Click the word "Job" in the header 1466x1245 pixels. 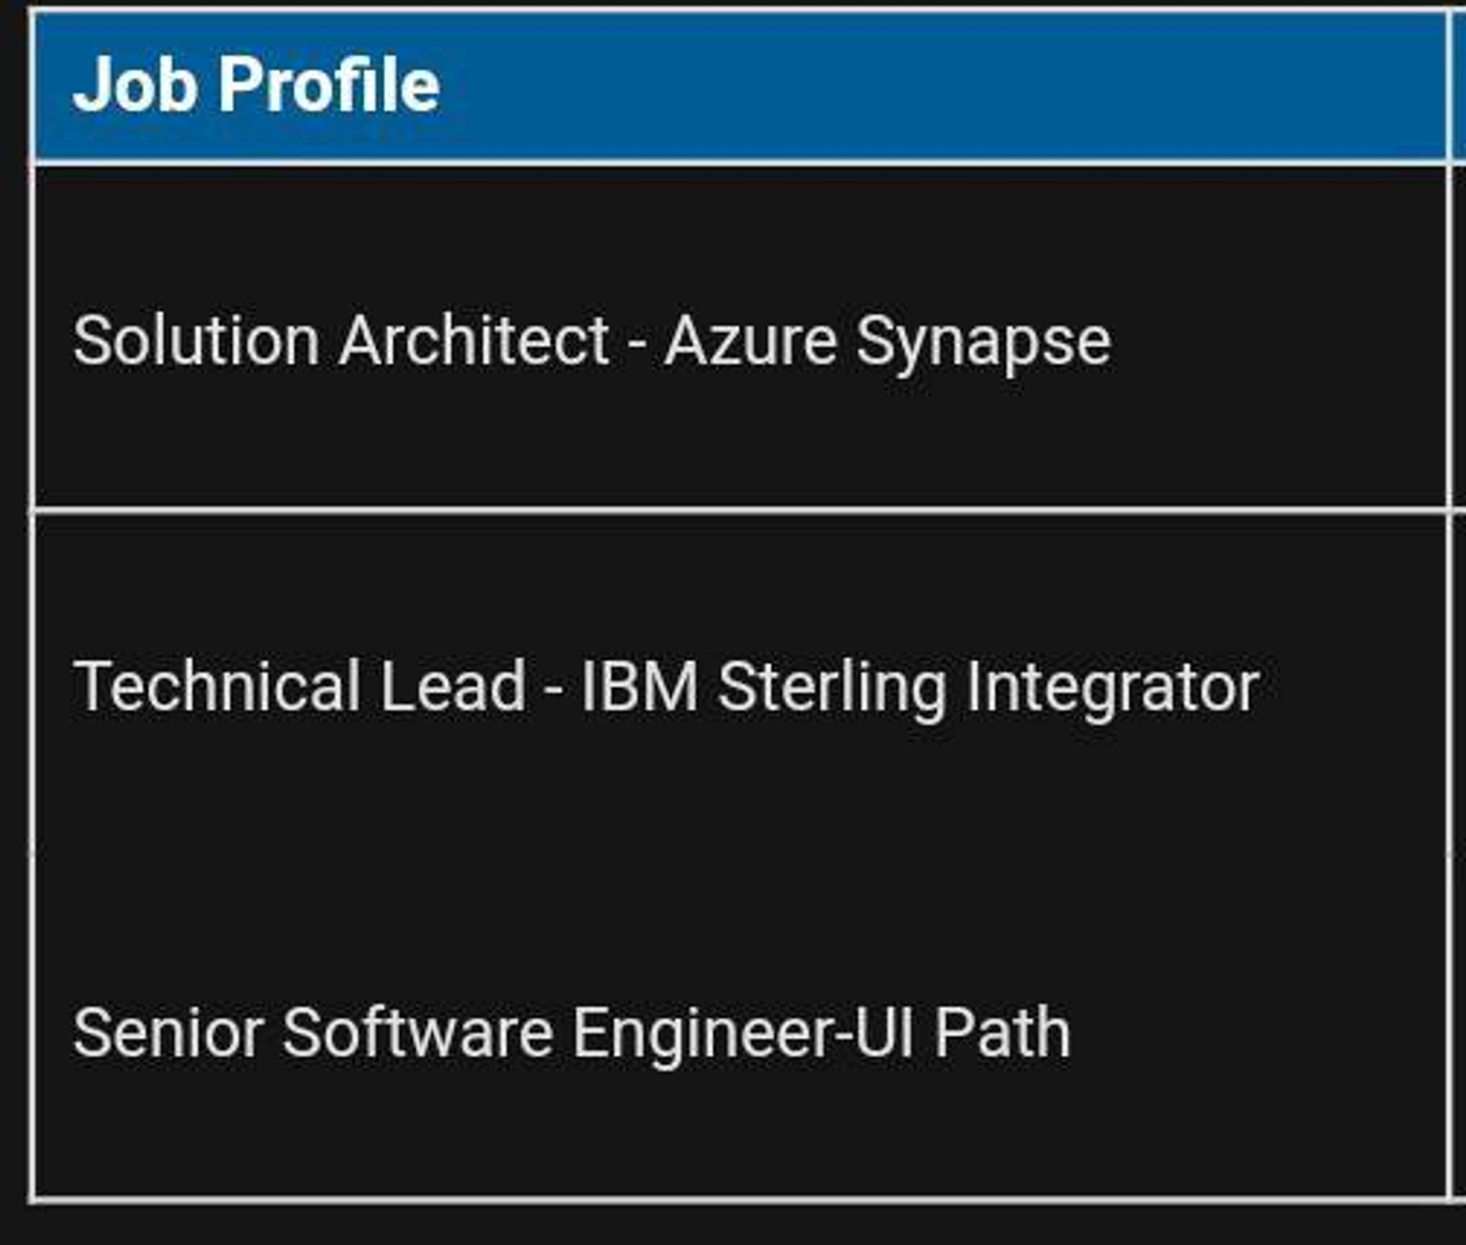coord(135,85)
